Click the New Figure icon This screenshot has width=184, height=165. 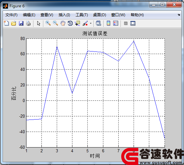click(x=6, y=23)
